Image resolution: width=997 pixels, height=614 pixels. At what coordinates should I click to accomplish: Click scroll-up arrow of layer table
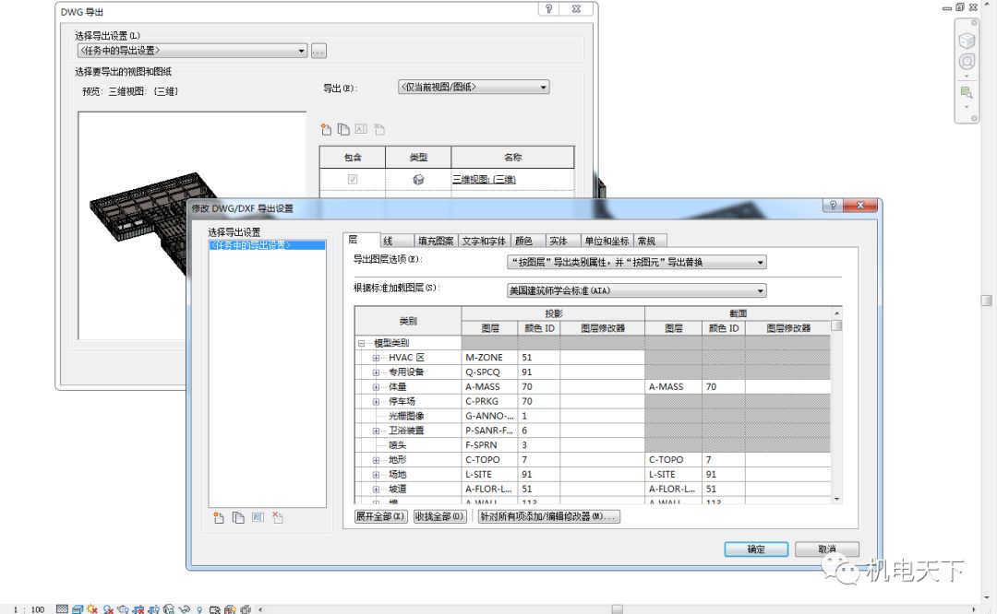pos(836,313)
